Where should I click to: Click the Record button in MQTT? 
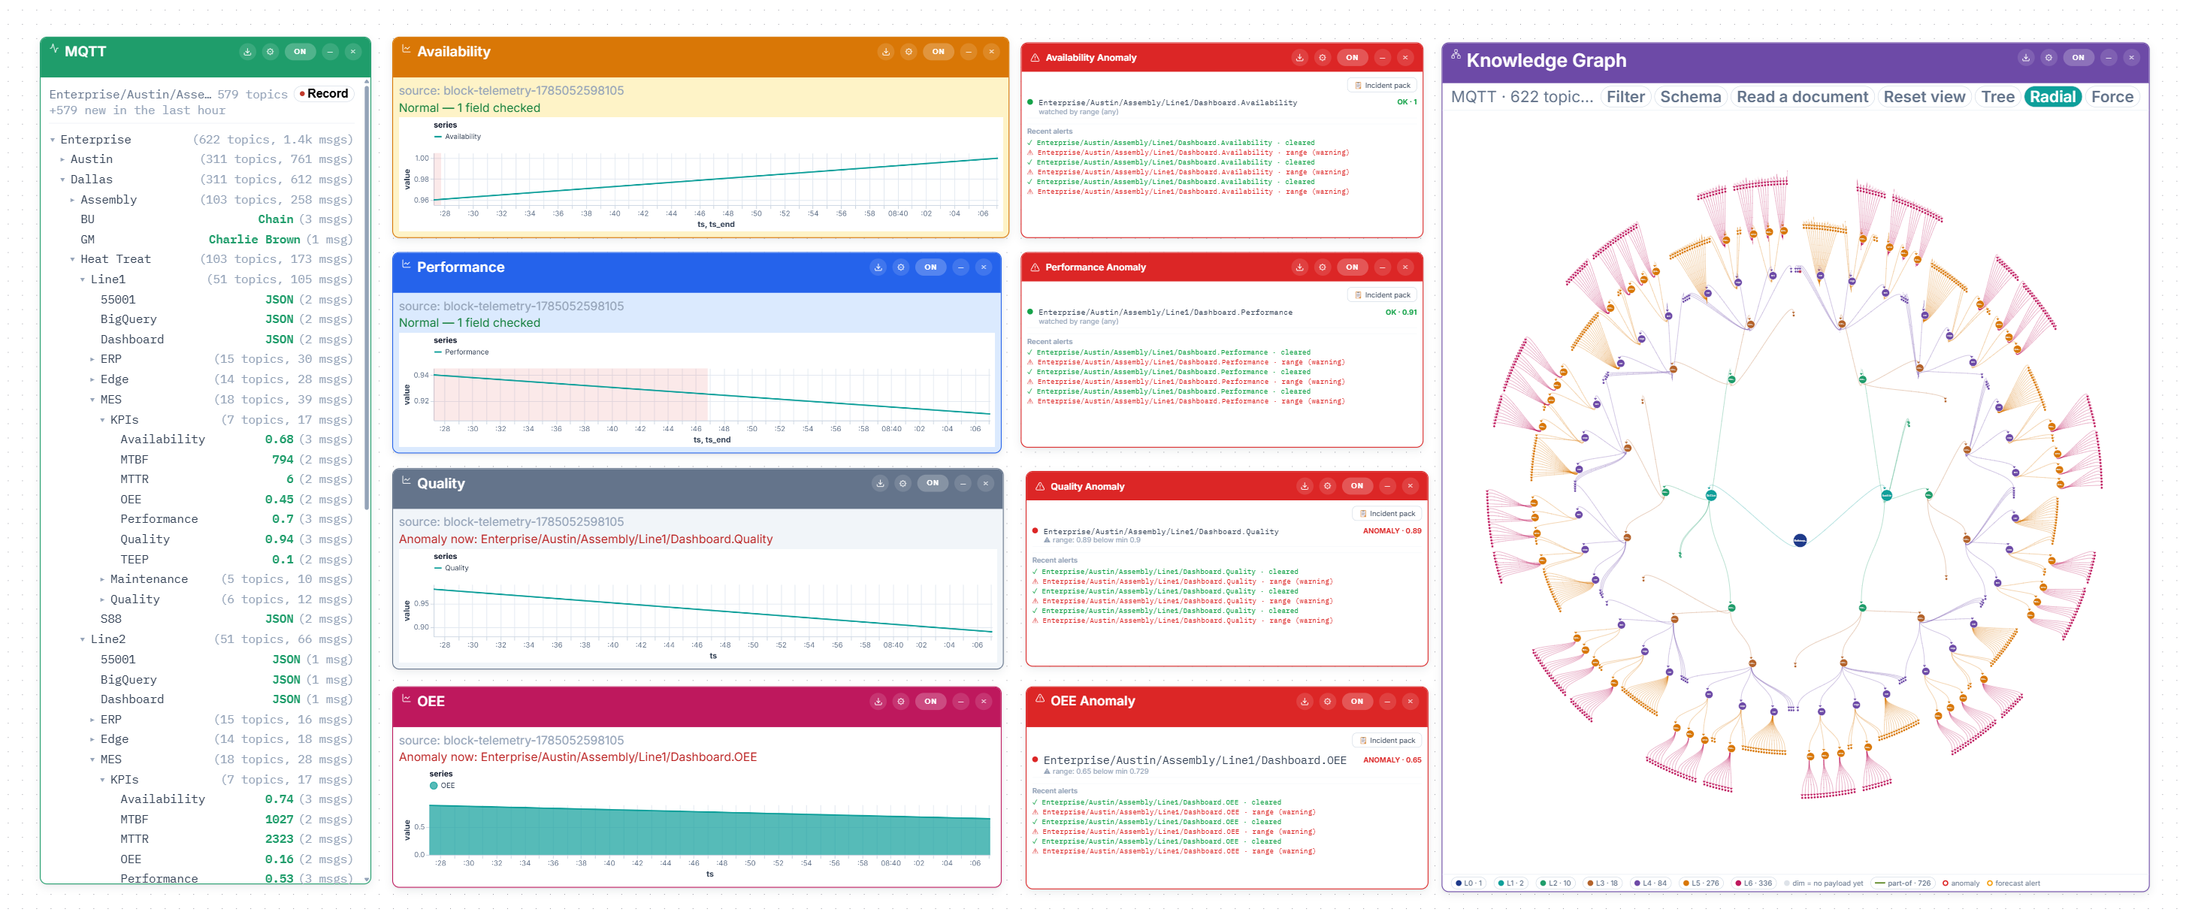click(323, 94)
